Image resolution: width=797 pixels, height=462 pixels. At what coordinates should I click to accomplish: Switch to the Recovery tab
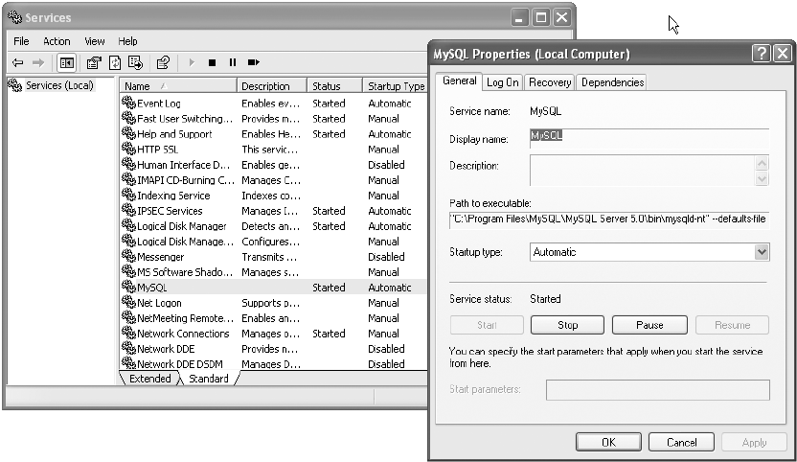[550, 82]
